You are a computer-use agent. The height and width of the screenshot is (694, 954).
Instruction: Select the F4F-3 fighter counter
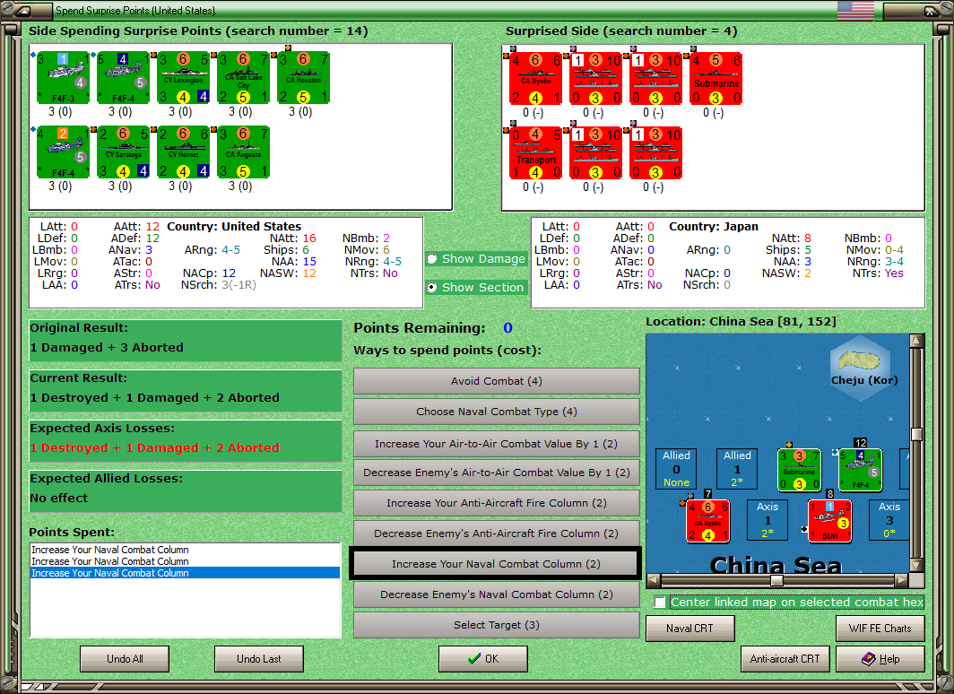[63, 78]
